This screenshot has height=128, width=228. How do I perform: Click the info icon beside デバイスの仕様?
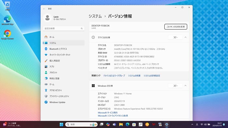[x=93, y=37]
